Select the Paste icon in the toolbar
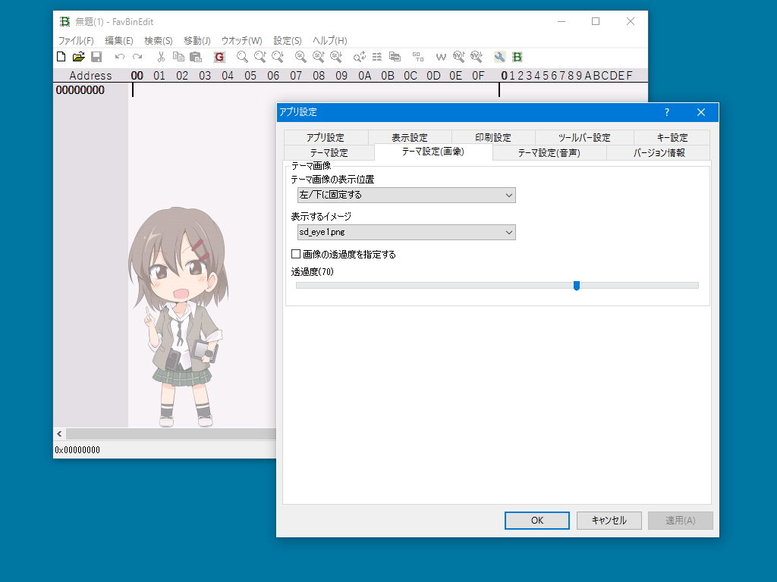 tap(196, 57)
